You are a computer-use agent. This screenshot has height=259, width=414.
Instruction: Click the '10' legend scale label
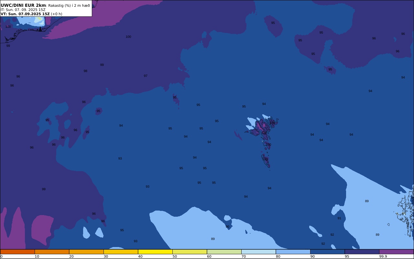click(37, 256)
